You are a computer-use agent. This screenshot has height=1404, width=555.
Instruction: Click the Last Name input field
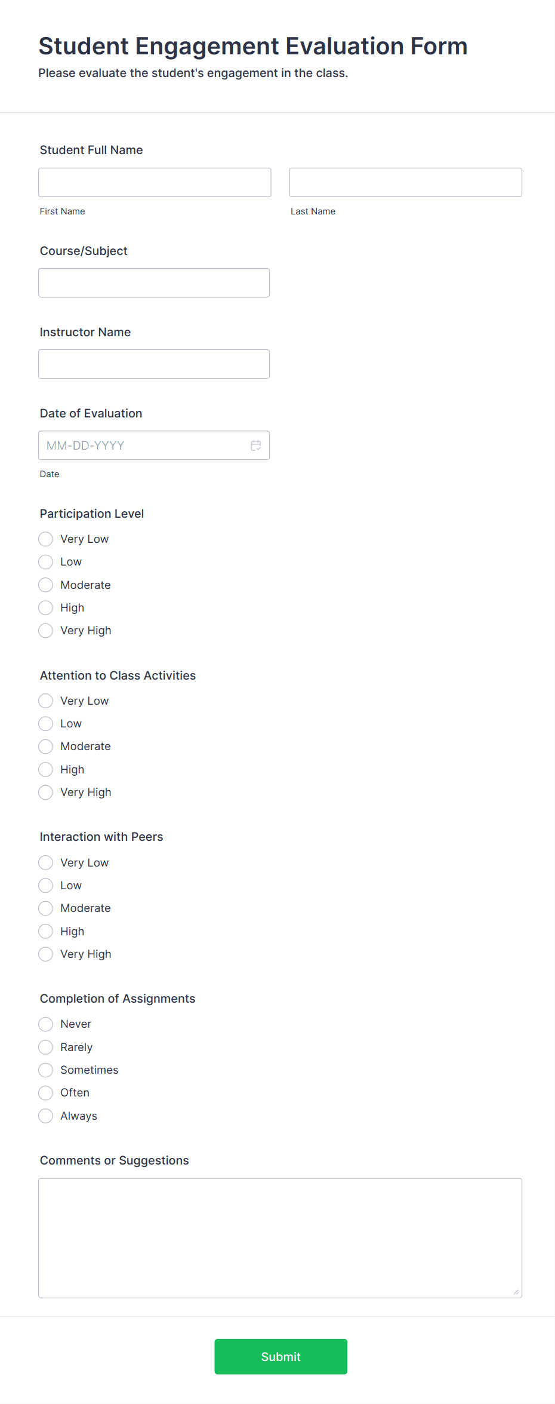coord(405,182)
